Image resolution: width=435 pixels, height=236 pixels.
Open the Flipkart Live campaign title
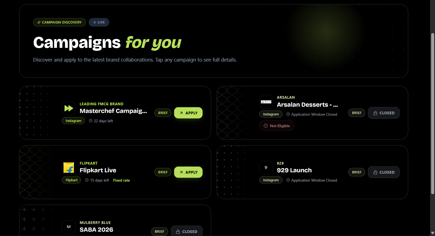98,170
